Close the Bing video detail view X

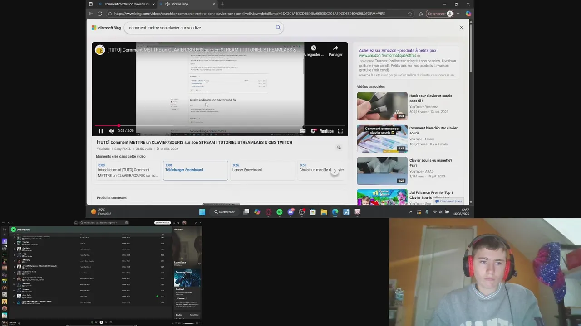click(461, 28)
